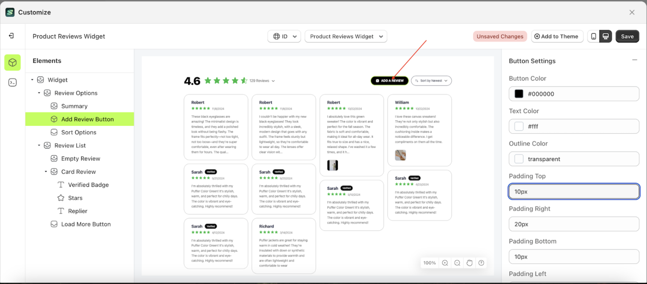Click the zoom in magnifier icon
The height and width of the screenshot is (284, 647).
(445, 263)
